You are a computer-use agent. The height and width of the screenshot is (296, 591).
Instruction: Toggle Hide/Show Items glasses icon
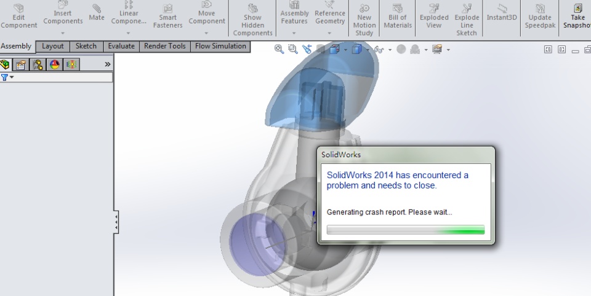(x=379, y=50)
